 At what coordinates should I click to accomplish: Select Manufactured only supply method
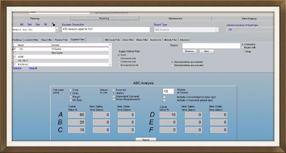coord(119,65)
